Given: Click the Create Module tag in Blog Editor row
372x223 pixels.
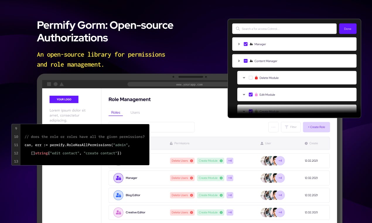Looking at the screenshot, I should pyautogui.click(x=211, y=195).
